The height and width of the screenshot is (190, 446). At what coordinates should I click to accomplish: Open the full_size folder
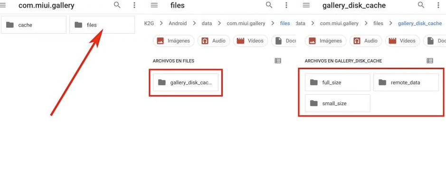tap(337, 82)
